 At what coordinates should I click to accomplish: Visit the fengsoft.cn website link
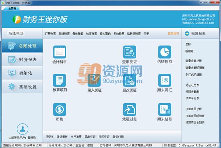pyautogui.click(x=198, y=19)
